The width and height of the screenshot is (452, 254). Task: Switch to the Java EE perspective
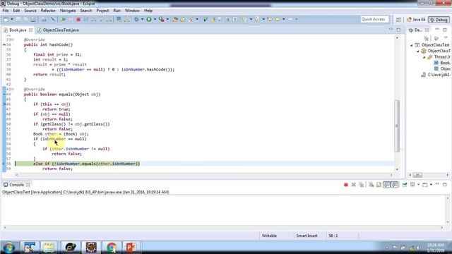(x=416, y=20)
